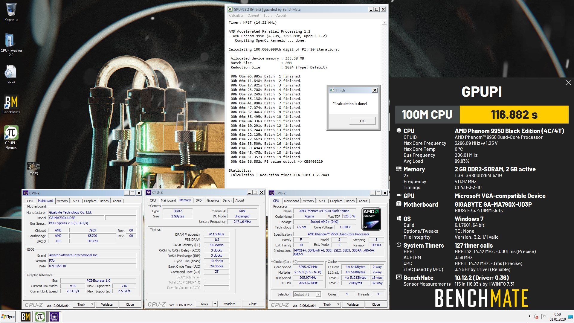The width and height of the screenshot is (574, 323).
Task: Click Core Speed value 3295.47 MHz
Action: (x=308, y=267)
